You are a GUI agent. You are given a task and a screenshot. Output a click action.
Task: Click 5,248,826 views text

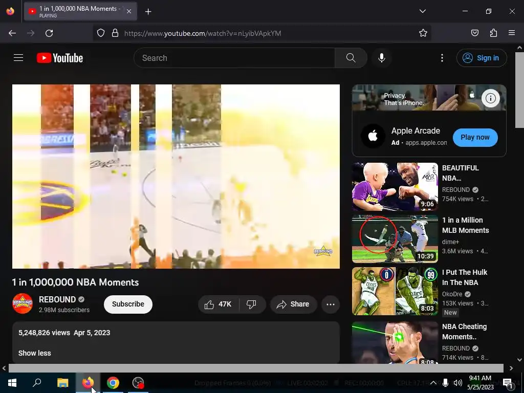coord(44,333)
